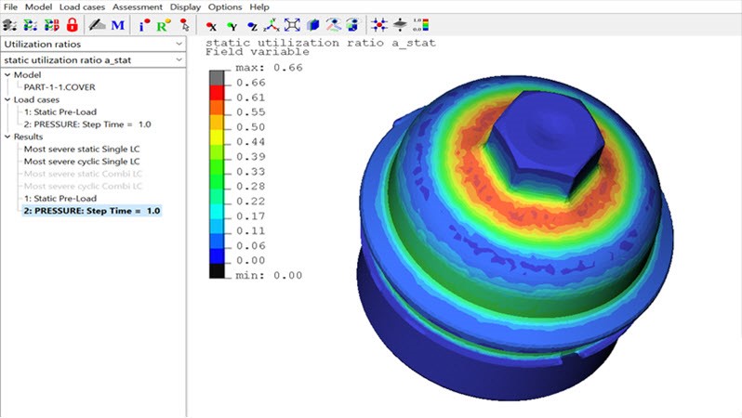Click the blue 'i' info toolbar icon
This screenshot has height=418, width=742.
click(x=142, y=25)
